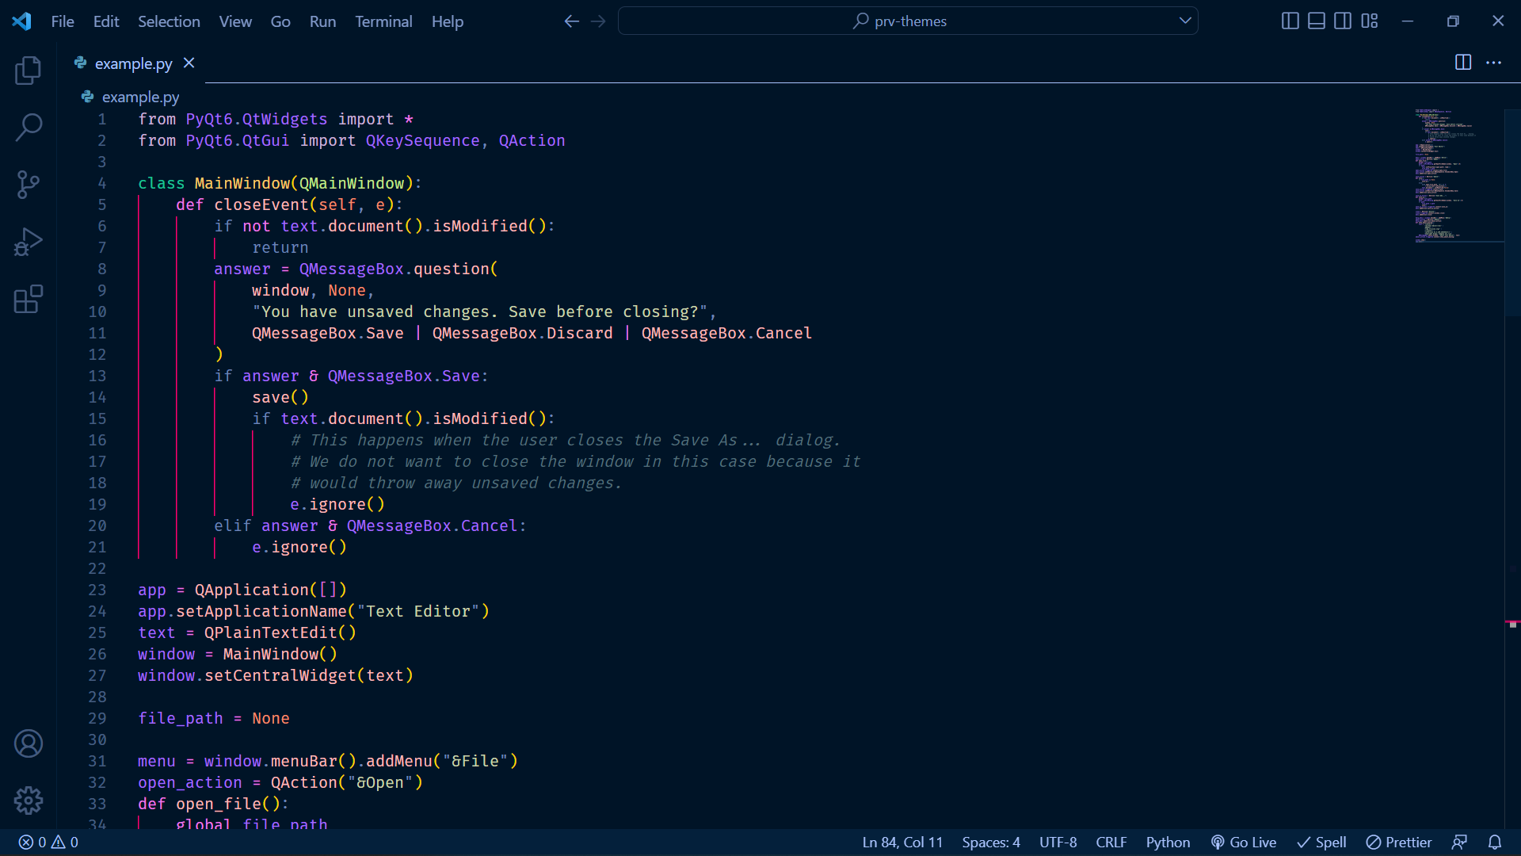Toggle the primary side bar layout button
Image resolution: width=1521 pixels, height=856 pixels.
1290,21
